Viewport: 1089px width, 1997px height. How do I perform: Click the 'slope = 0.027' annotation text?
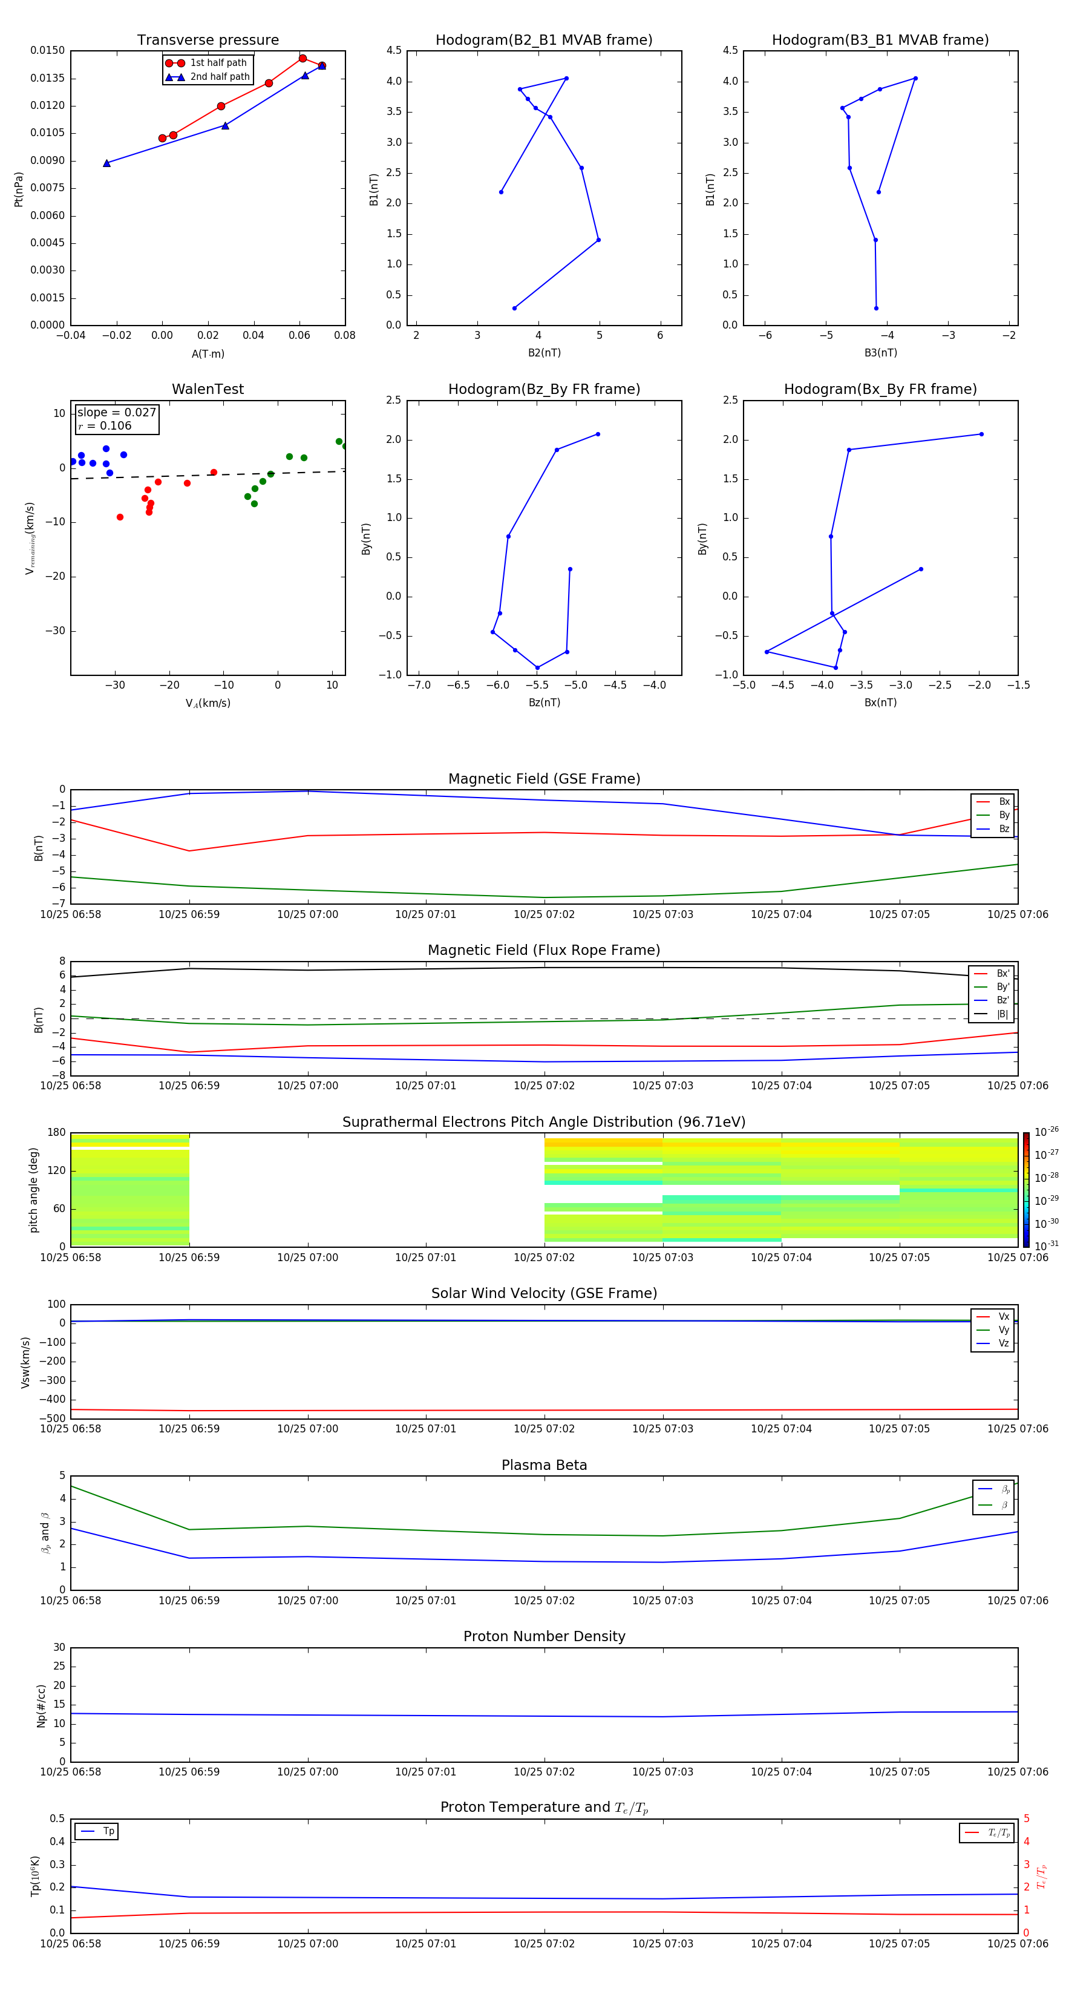tap(116, 413)
